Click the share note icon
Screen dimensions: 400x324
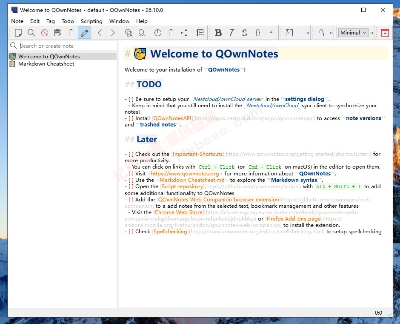184,33
